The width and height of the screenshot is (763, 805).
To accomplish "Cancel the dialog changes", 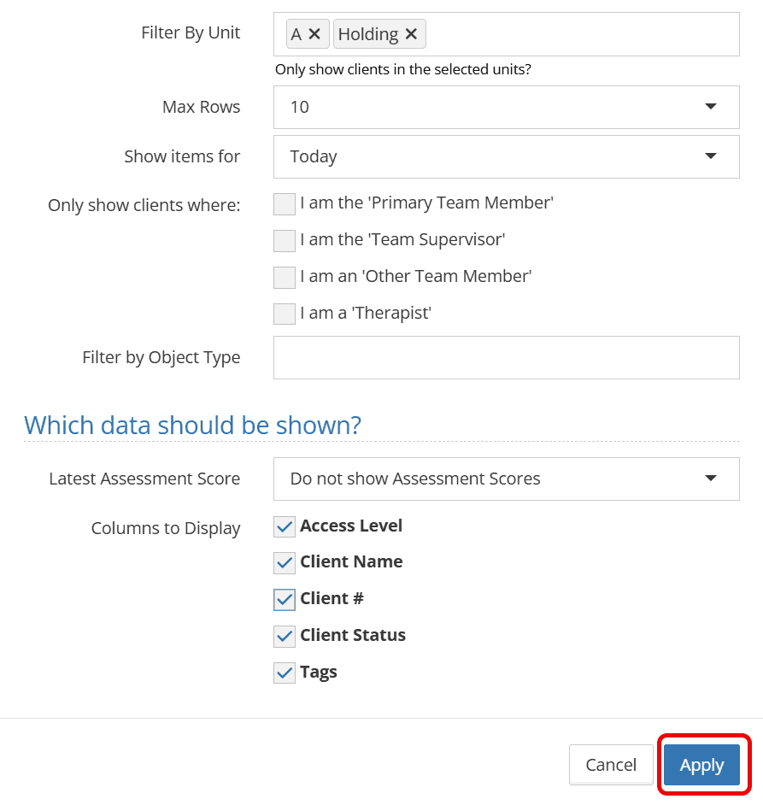I will pyautogui.click(x=610, y=765).
